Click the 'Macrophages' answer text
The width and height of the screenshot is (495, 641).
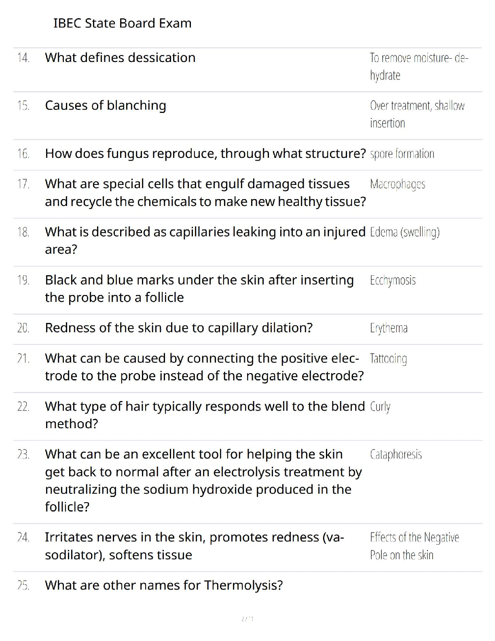pos(398,184)
